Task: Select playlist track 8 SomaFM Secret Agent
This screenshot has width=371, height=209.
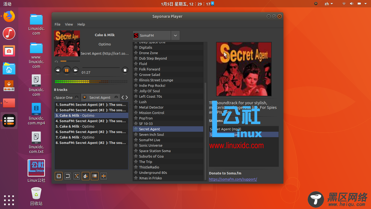Action: [x=91, y=143]
